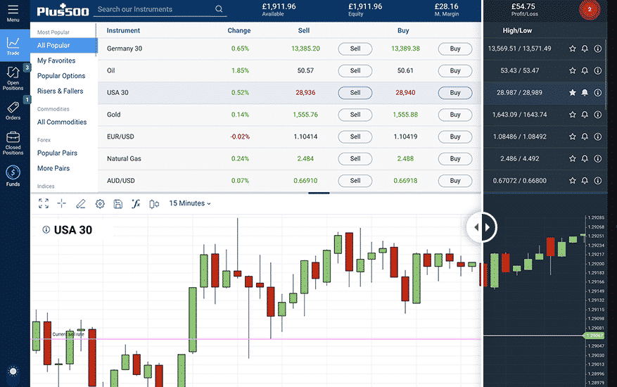Favorite Germany 30 with star icon
Screen dimensions: 617x387
pos(573,49)
